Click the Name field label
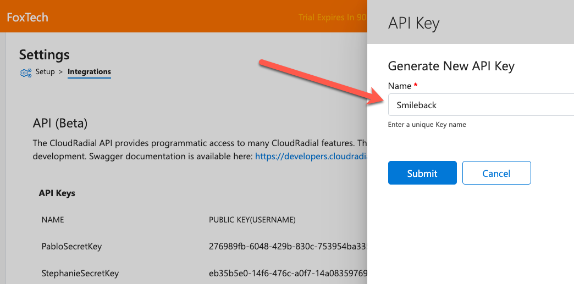Image resolution: width=574 pixels, height=284 pixels. [x=400, y=86]
